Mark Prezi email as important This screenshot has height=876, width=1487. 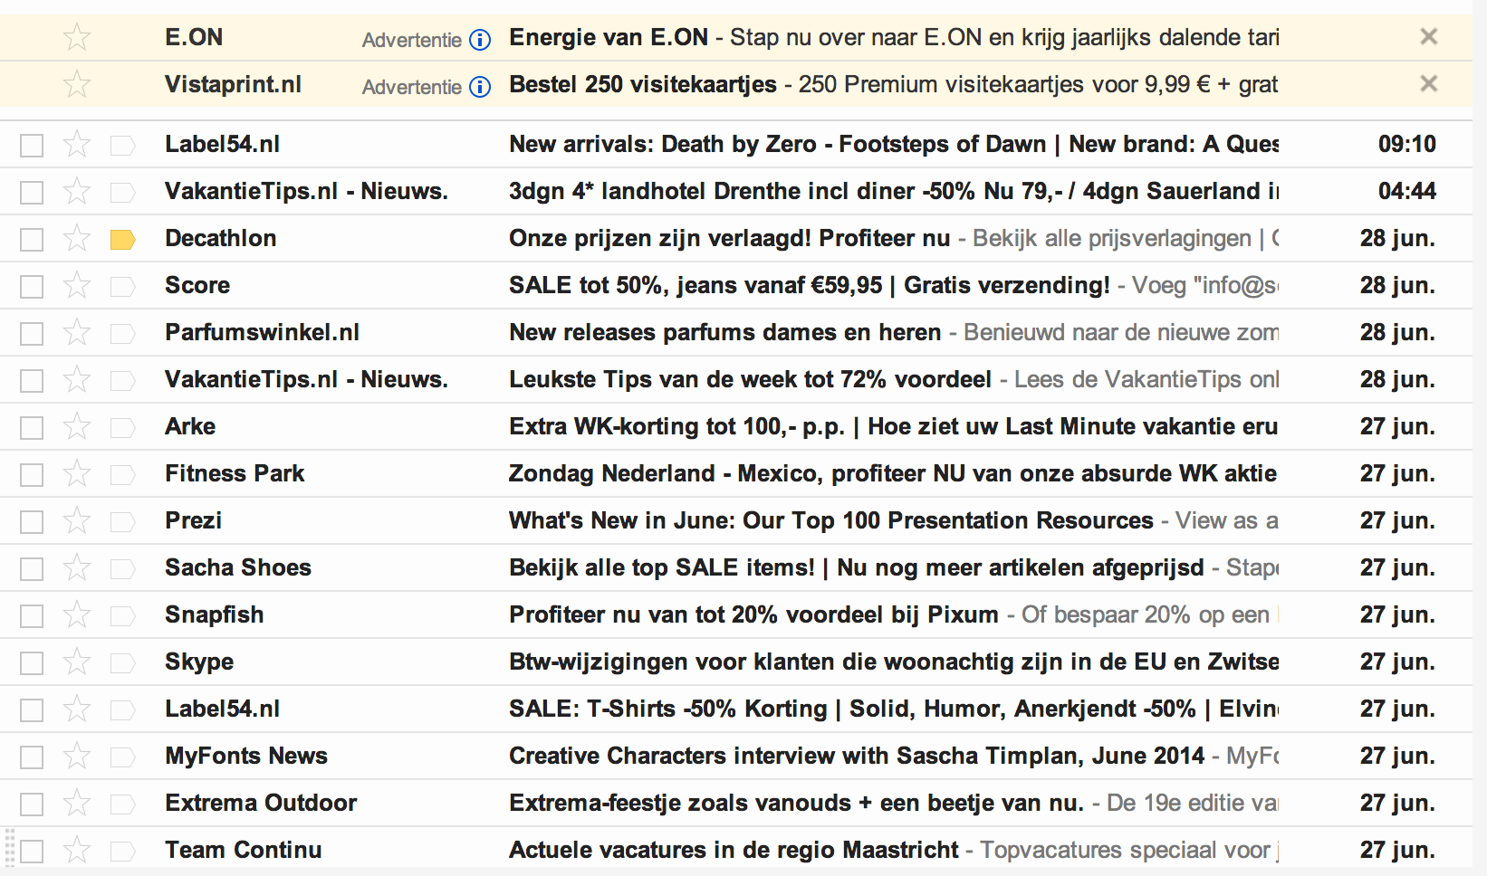point(122,522)
